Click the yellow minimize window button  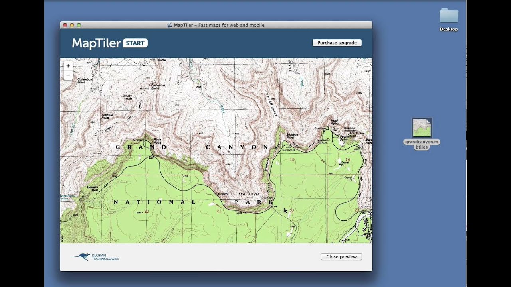click(x=72, y=25)
